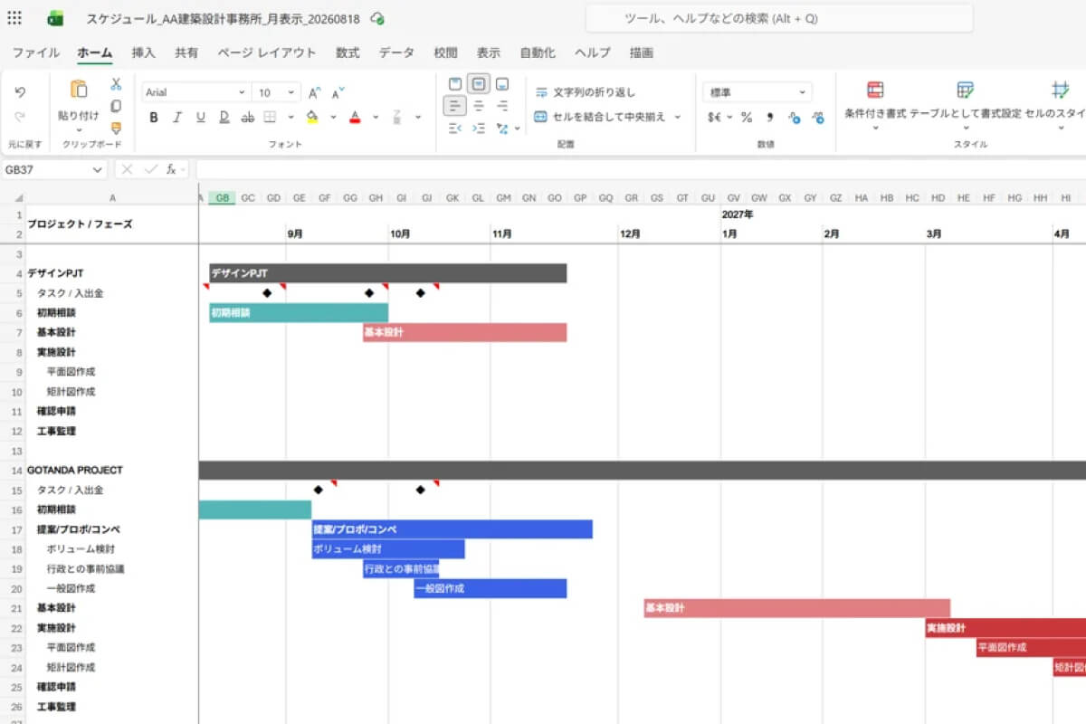The image size is (1086, 724).
Task: Toggle Bottom align
Action: [x=502, y=84]
